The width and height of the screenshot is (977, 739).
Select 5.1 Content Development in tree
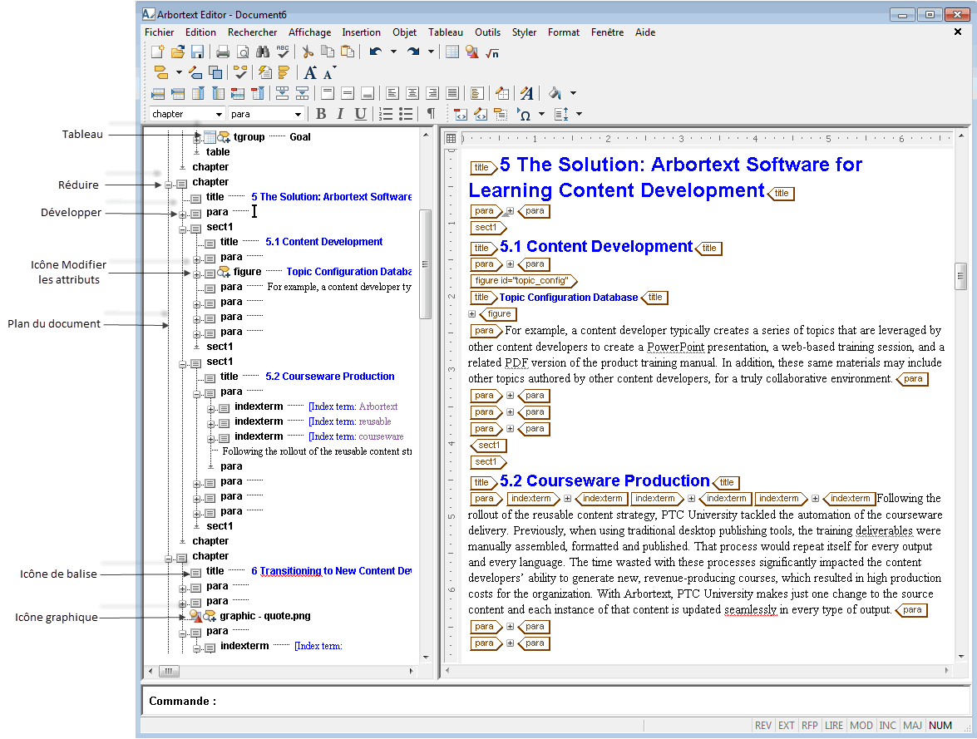point(324,242)
